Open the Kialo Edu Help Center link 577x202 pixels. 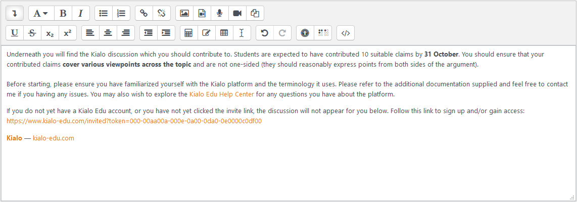(221, 94)
